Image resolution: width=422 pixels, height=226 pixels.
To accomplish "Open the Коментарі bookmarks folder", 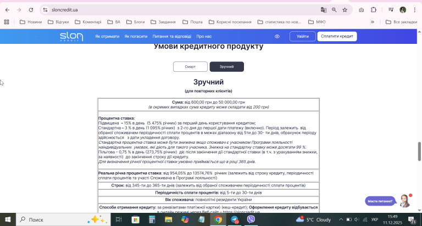I will tap(88, 22).
